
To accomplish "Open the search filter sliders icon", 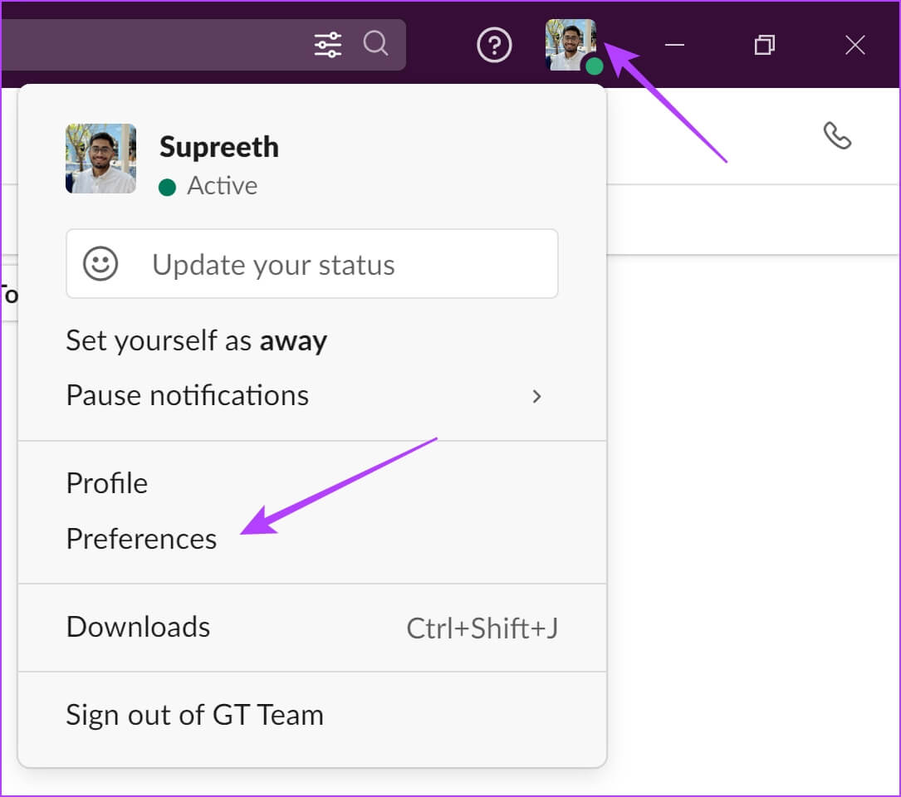I will coord(327,45).
